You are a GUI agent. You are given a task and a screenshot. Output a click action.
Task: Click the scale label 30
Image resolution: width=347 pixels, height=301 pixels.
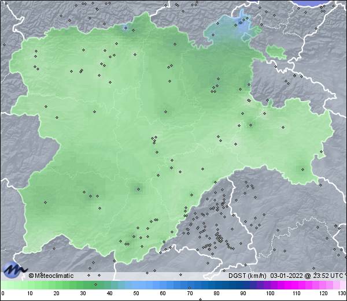(x=83, y=293)
